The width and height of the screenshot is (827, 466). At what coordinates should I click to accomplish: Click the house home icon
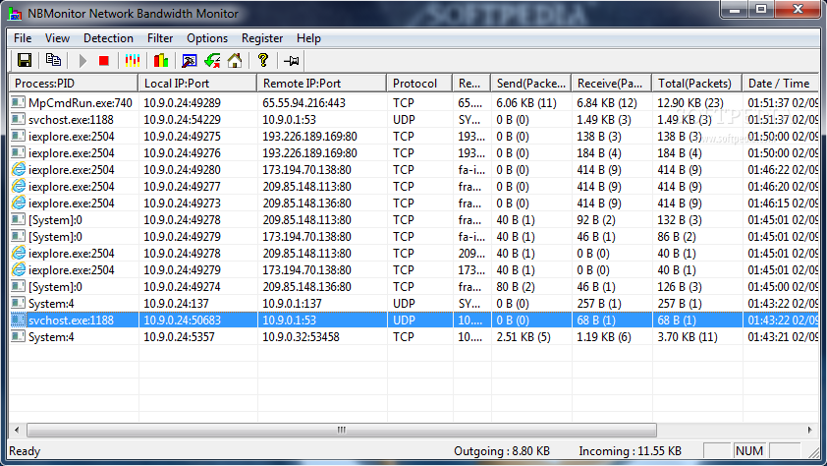235,60
